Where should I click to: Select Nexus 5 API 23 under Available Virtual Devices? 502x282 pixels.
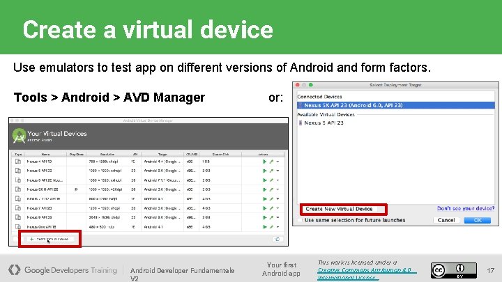tap(324, 123)
